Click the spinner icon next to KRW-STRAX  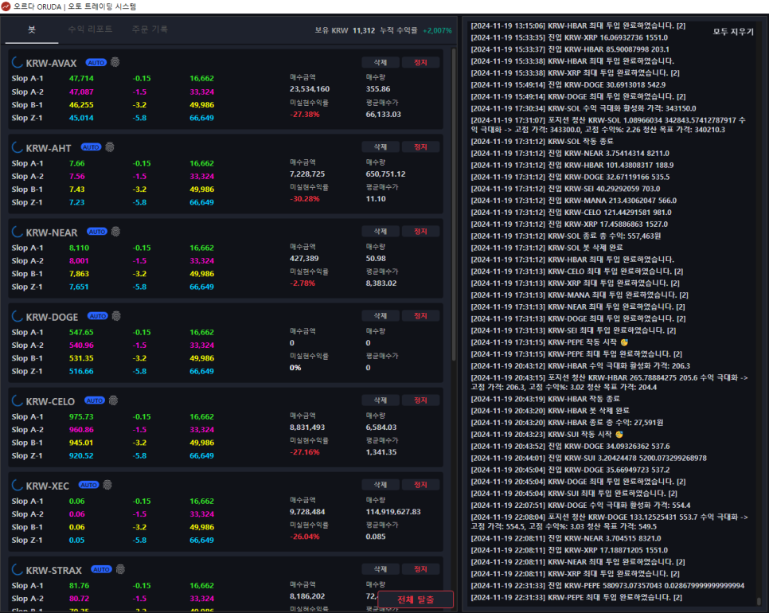[18, 569]
